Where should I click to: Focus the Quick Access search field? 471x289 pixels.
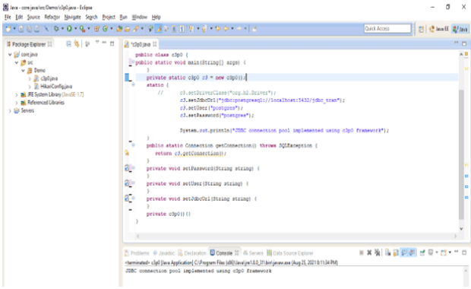387,29
